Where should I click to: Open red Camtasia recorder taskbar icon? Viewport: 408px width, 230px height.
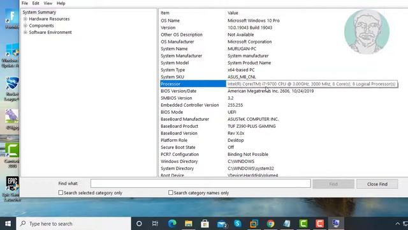[319, 224]
